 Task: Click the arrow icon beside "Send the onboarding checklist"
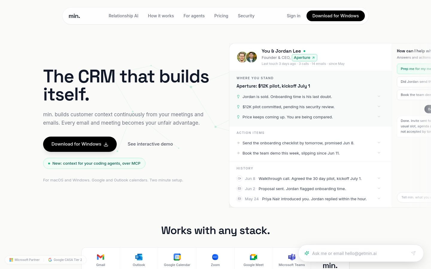point(238,143)
